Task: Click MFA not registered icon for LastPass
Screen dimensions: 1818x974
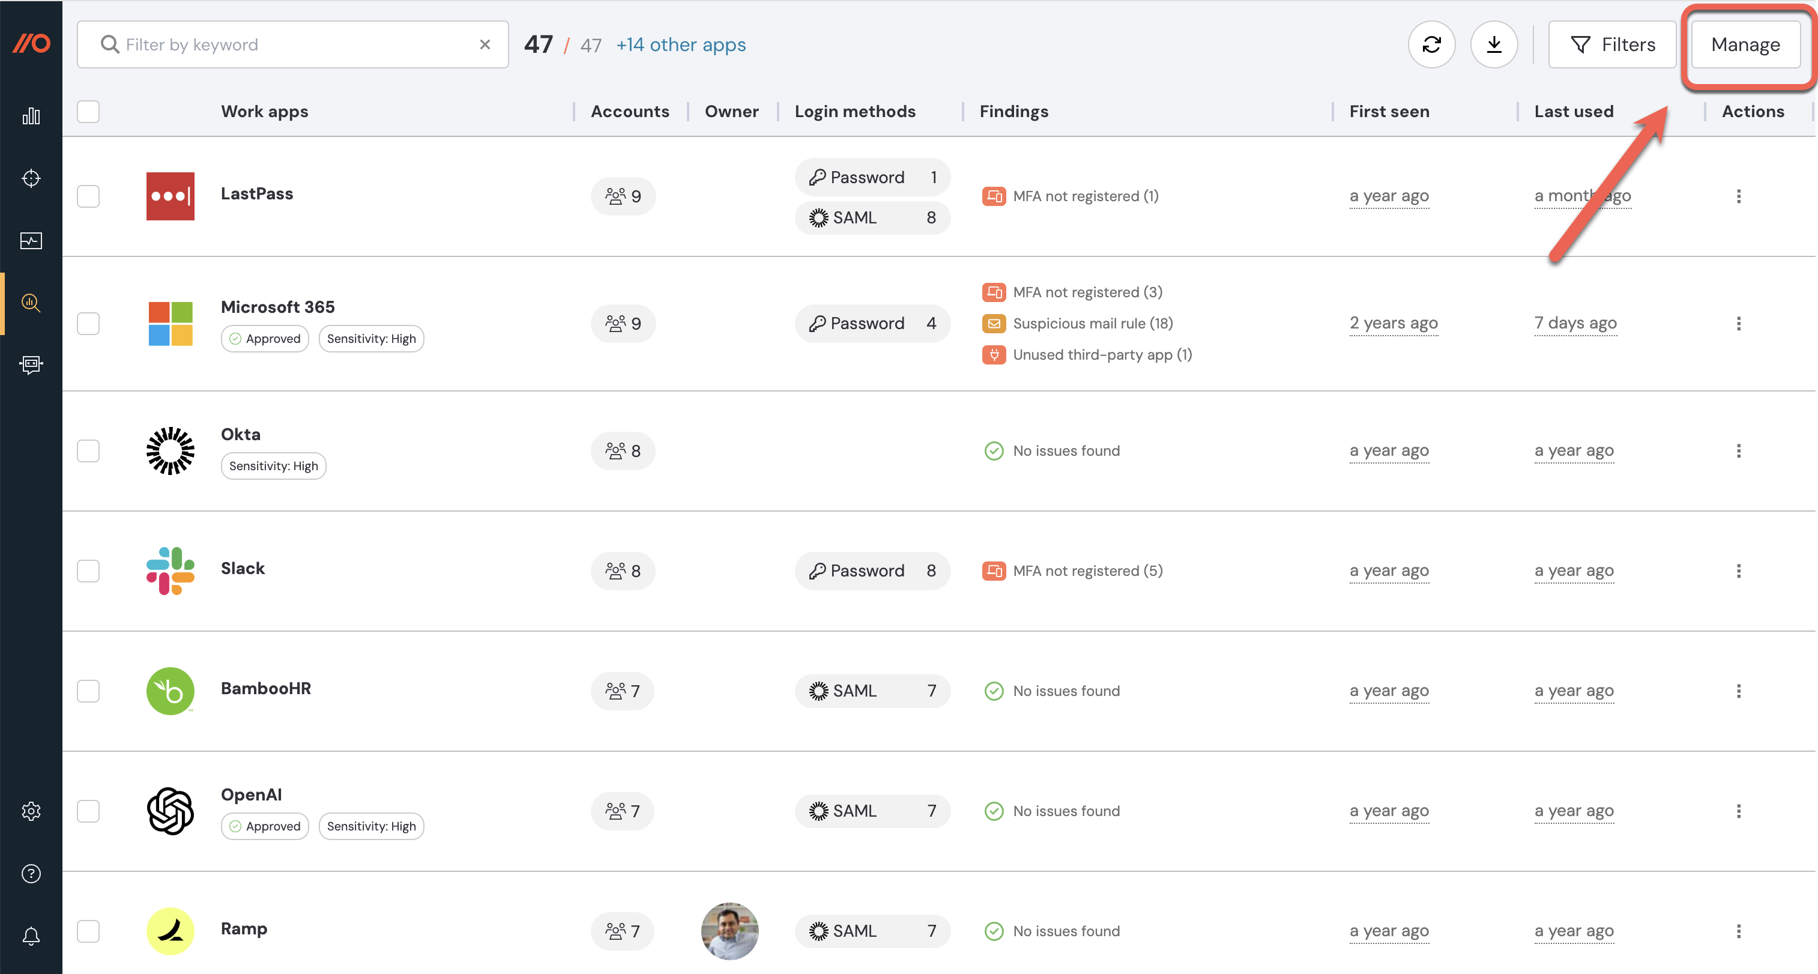Action: click(994, 196)
